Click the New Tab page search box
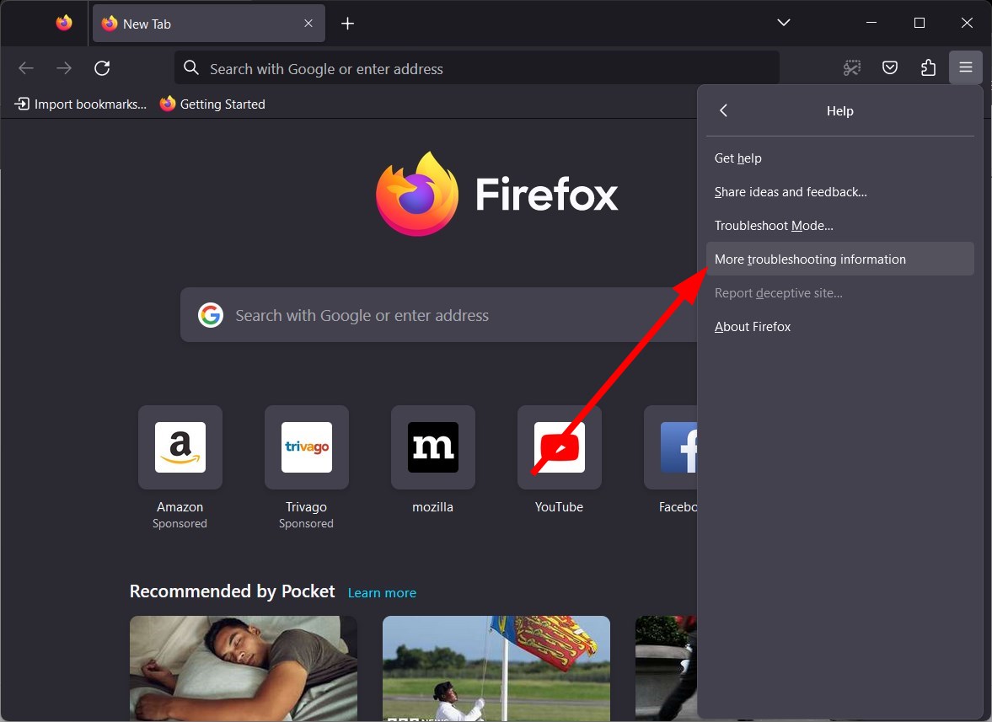 438,315
